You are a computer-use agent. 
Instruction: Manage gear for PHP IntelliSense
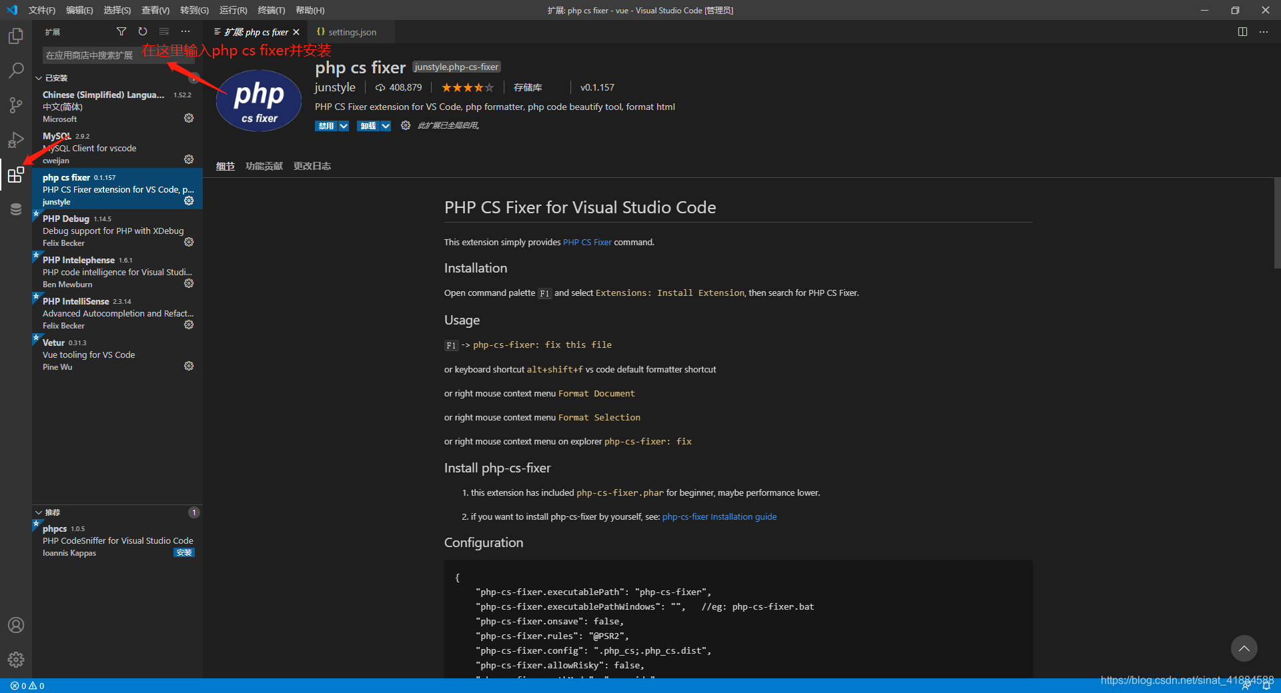pyautogui.click(x=189, y=325)
